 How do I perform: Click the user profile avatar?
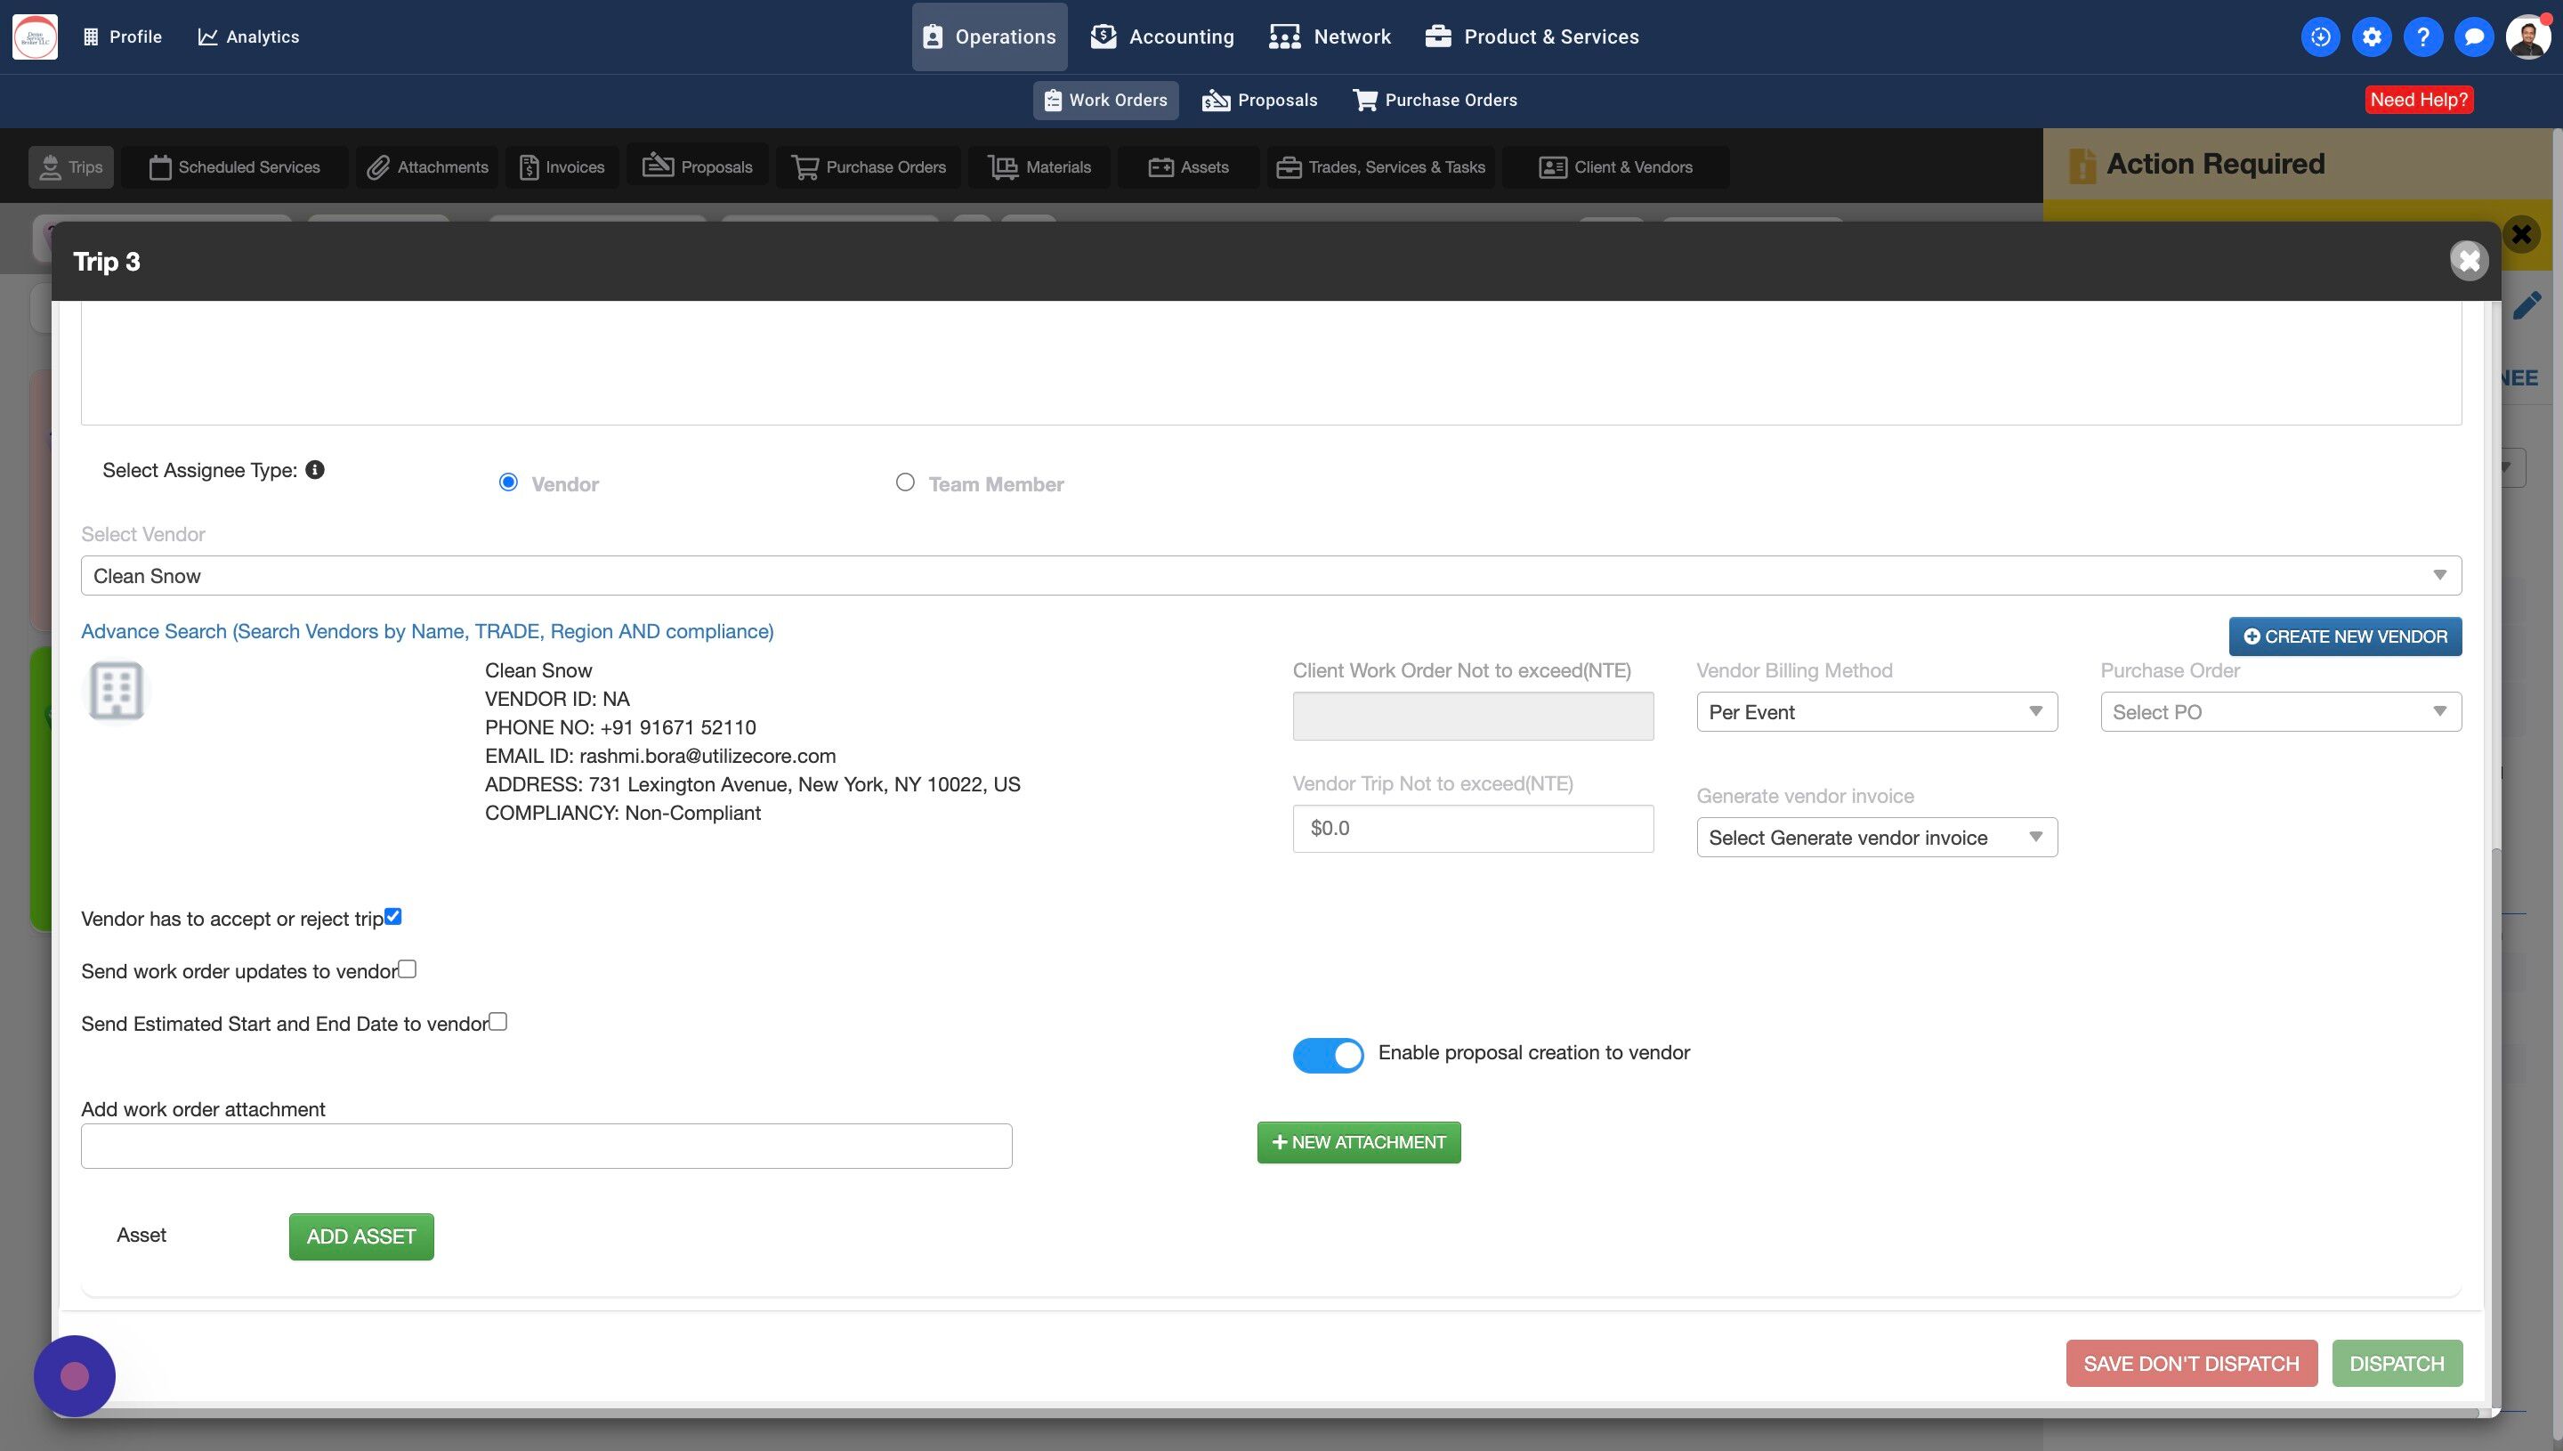point(2527,36)
